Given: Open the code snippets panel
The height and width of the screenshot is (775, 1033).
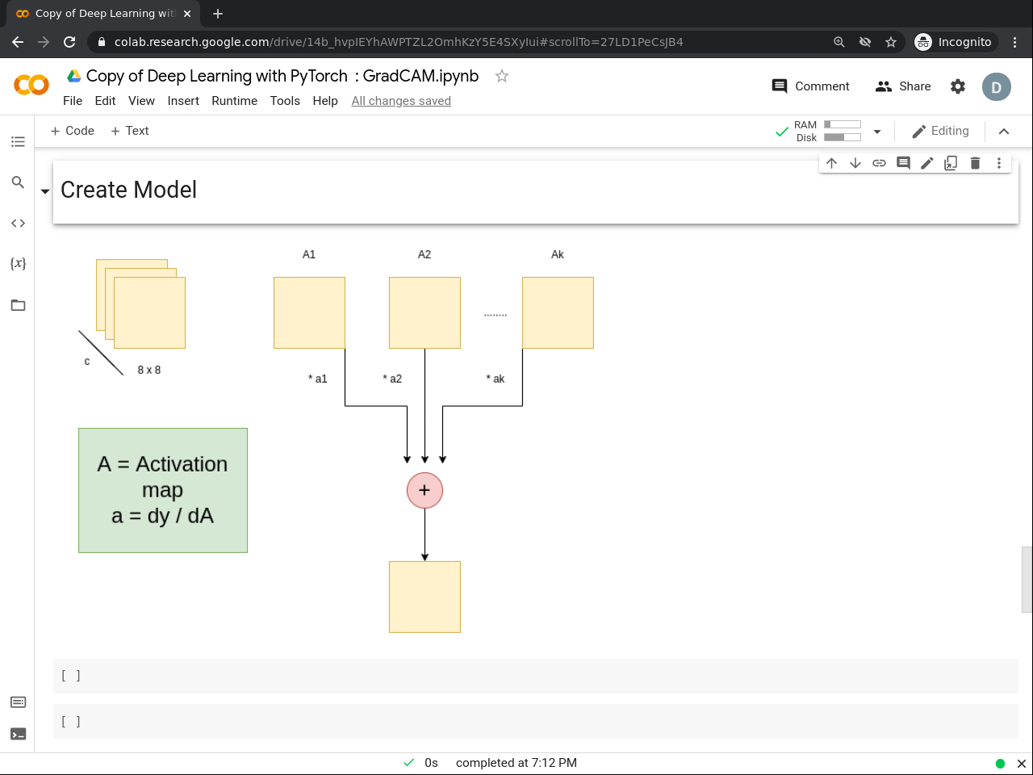Looking at the screenshot, I should pyautogui.click(x=18, y=224).
